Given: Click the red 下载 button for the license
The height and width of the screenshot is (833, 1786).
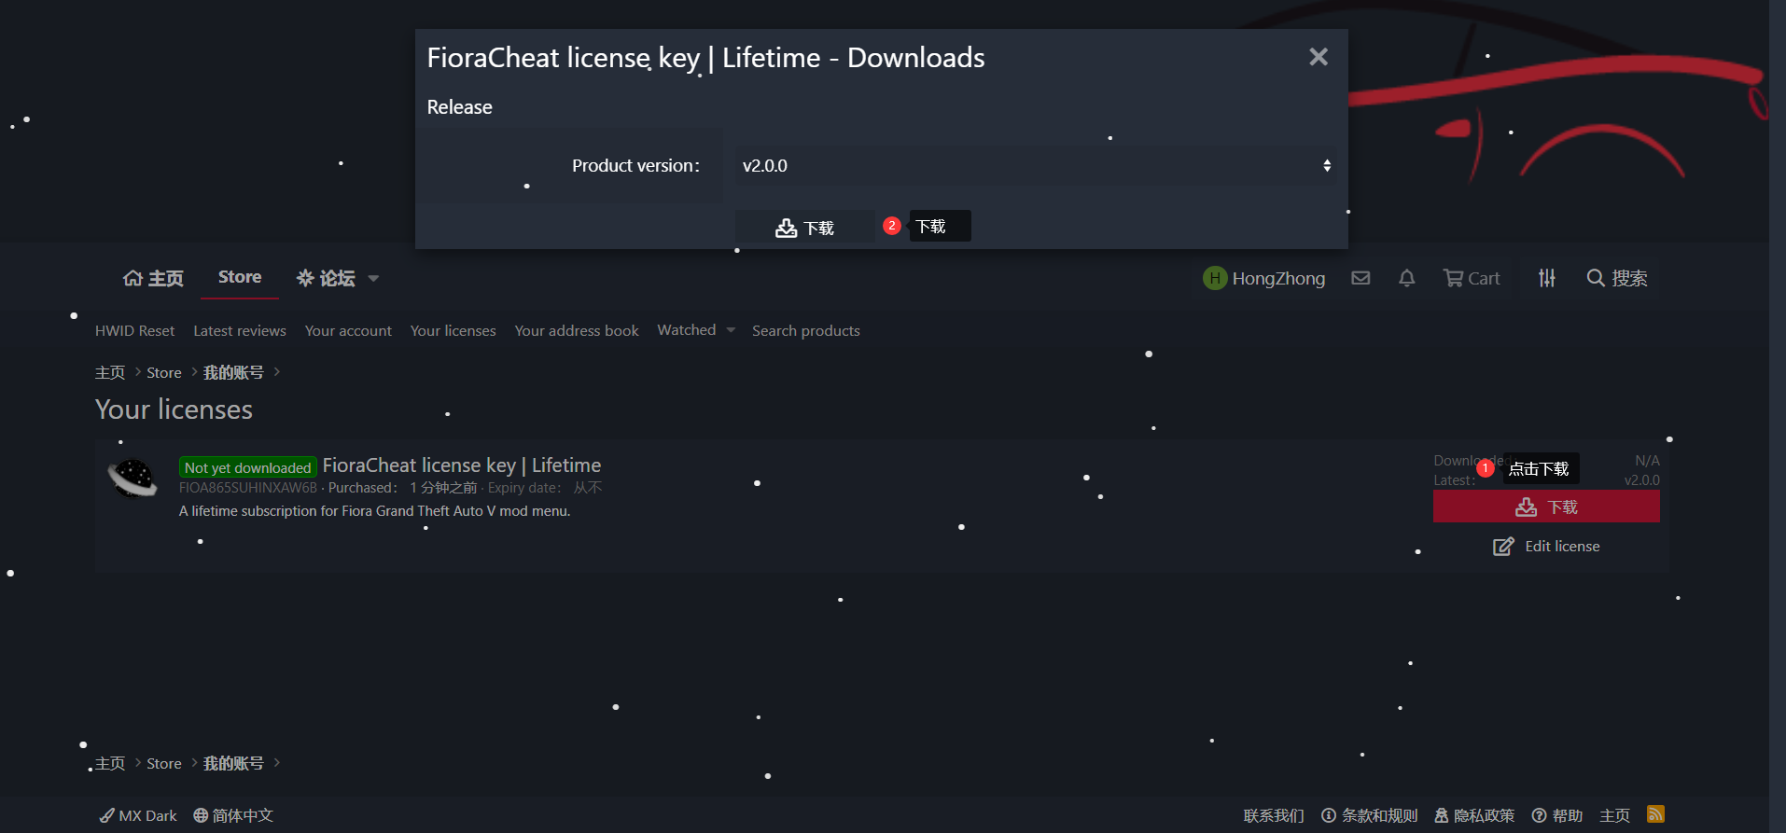Looking at the screenshot, I should pos(1546,507).
